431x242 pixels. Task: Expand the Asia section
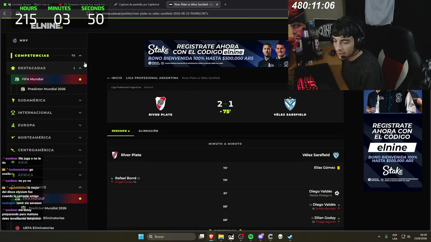tap(80, 162)
